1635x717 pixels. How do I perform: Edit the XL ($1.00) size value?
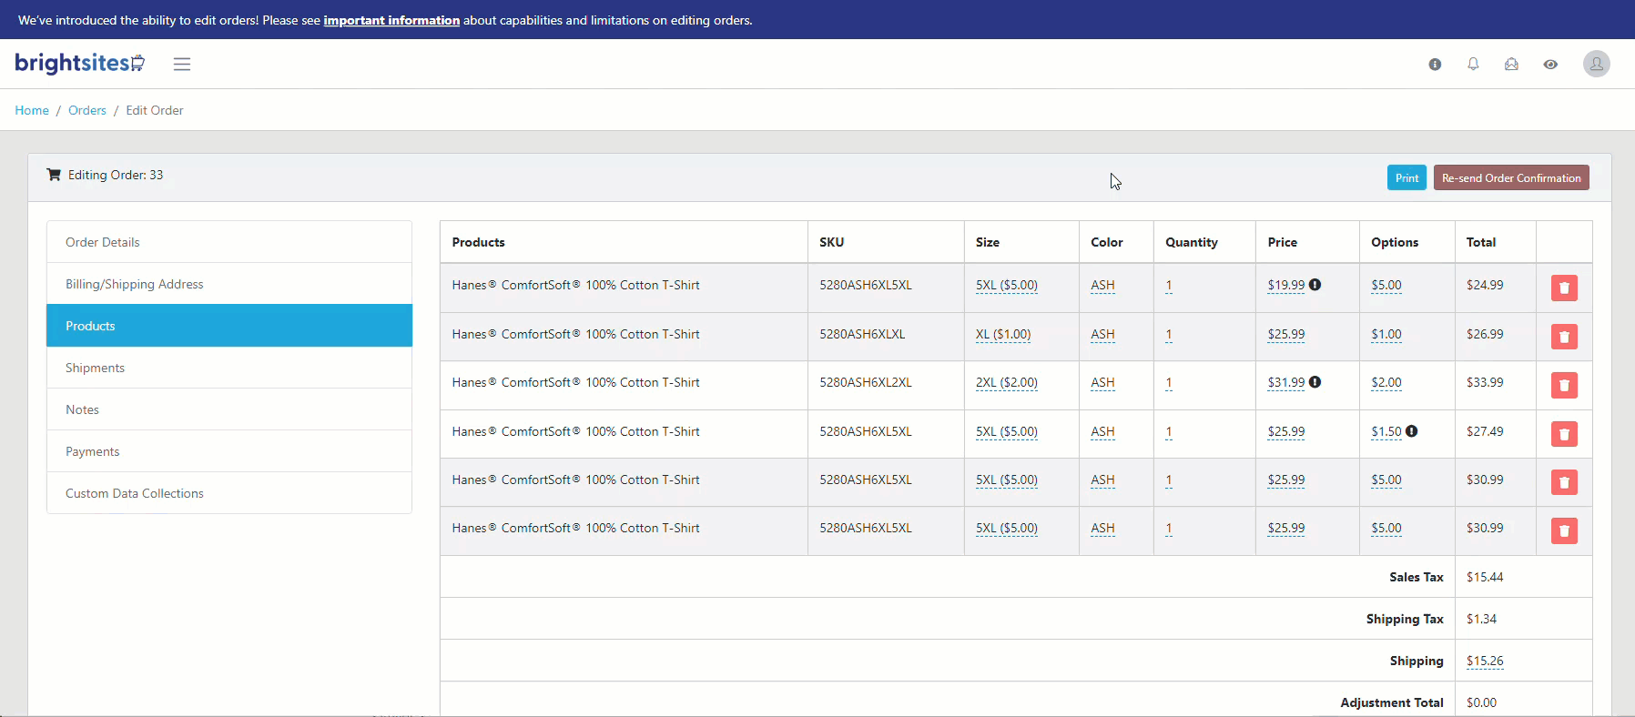(1002, 334)
